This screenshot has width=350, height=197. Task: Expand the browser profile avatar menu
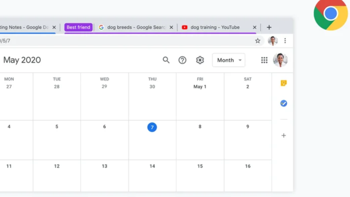(272, 41)
